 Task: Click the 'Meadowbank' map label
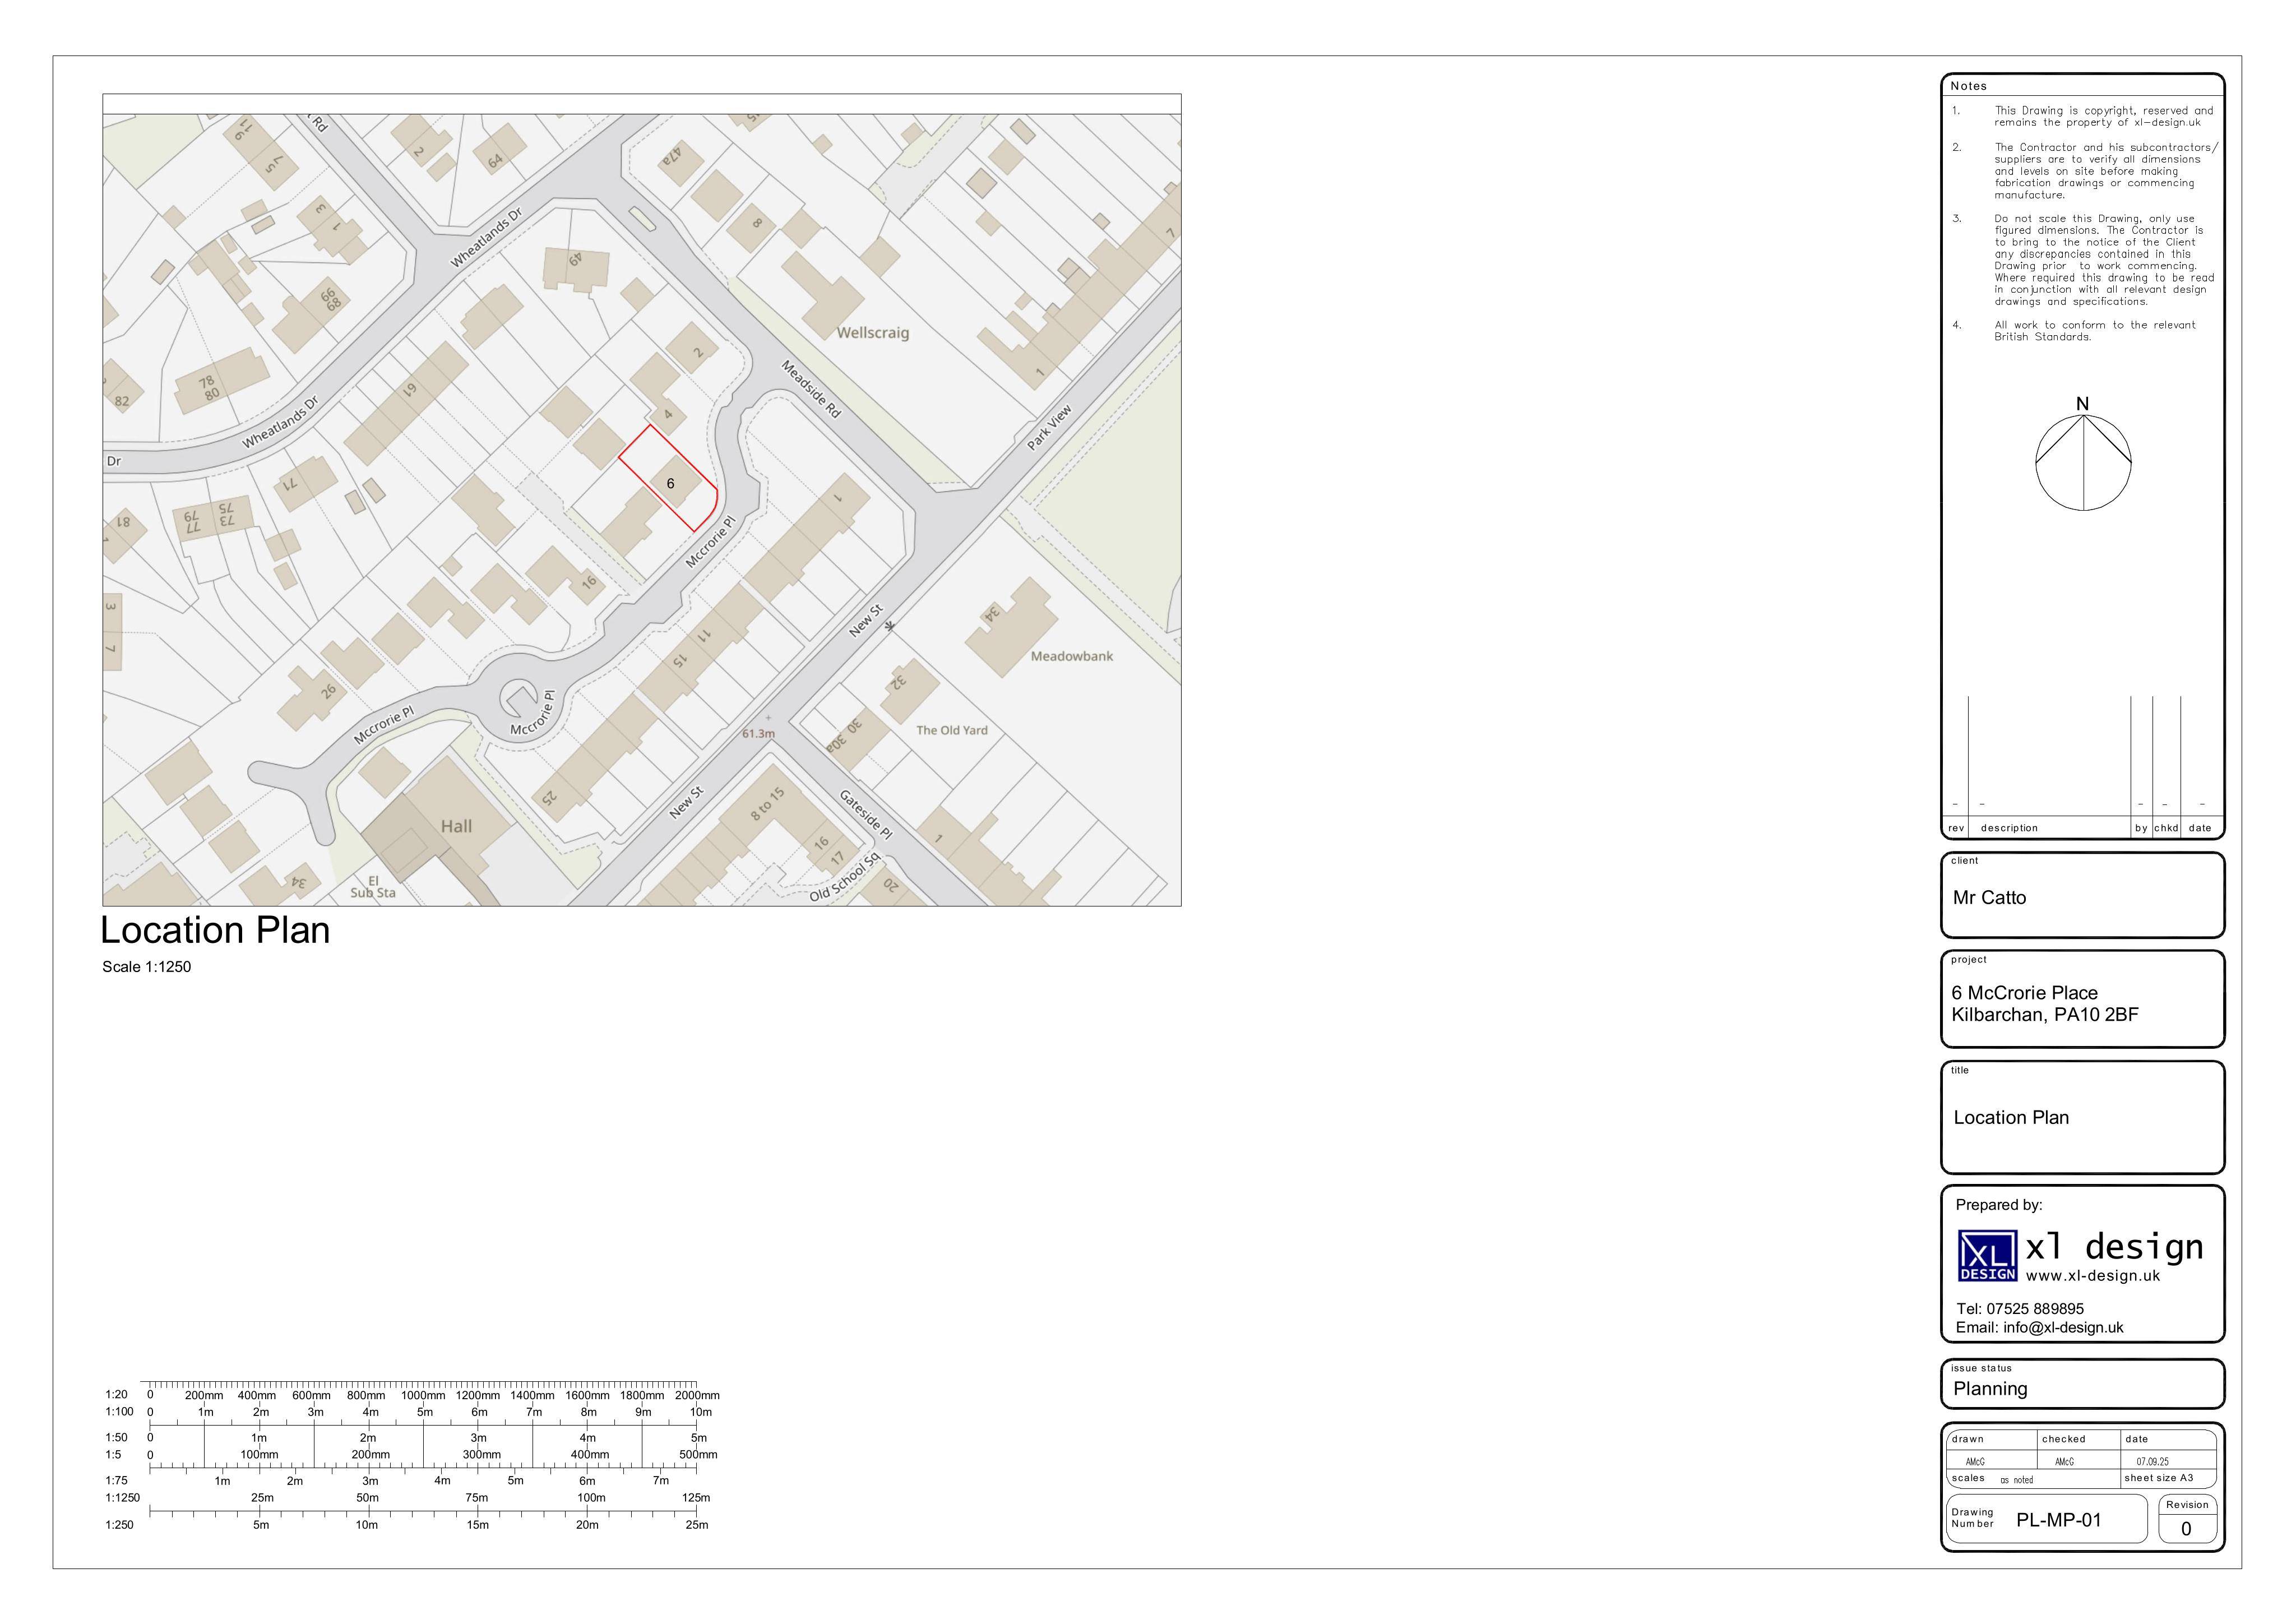click(1072, 656)
